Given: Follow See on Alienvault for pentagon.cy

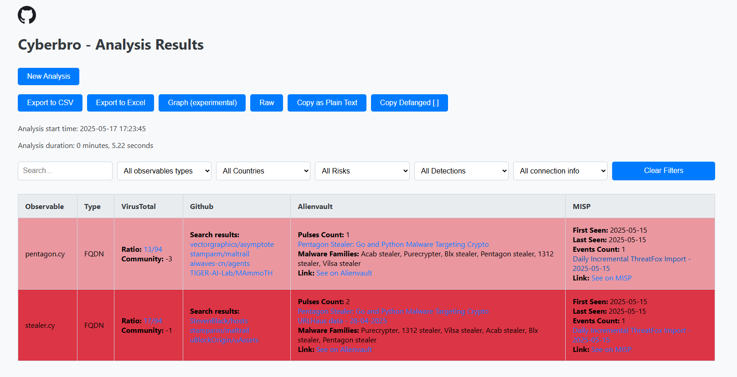Looking at the screenshot, I should (344, 273).
